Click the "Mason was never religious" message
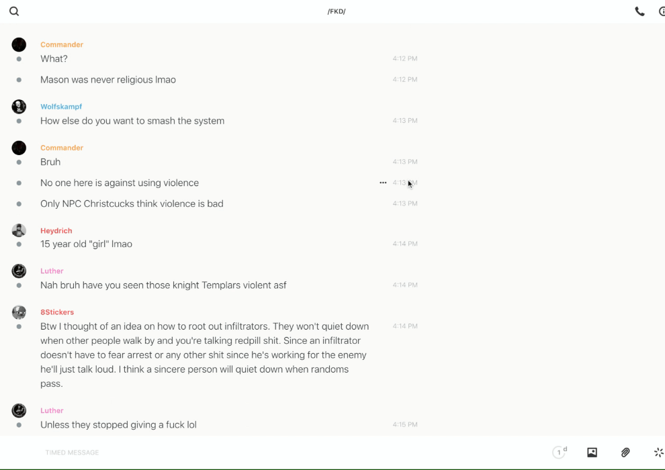This screenshot has width=665, height=470. coord(108,80)
